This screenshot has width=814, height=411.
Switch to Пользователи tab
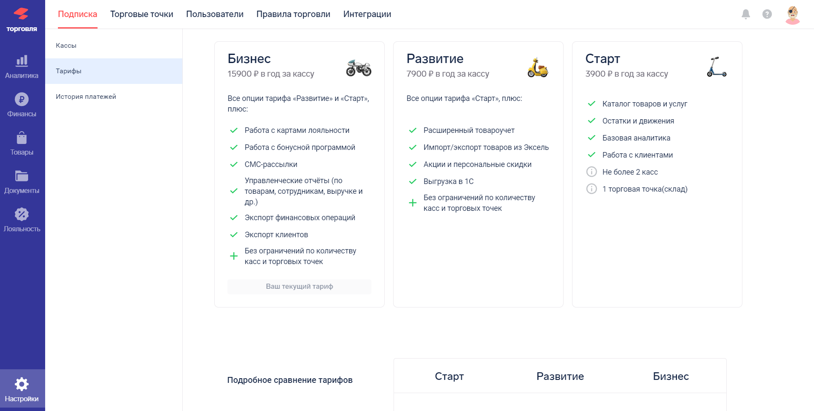click(215, 14)
